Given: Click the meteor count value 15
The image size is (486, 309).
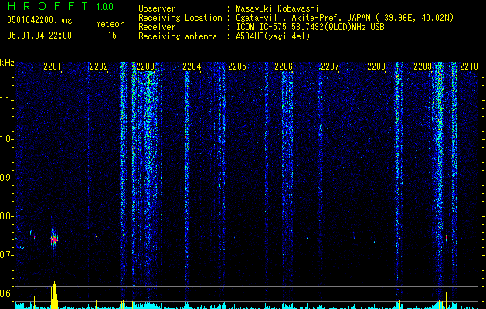Looking at the screenshot, I should (112, 36).
